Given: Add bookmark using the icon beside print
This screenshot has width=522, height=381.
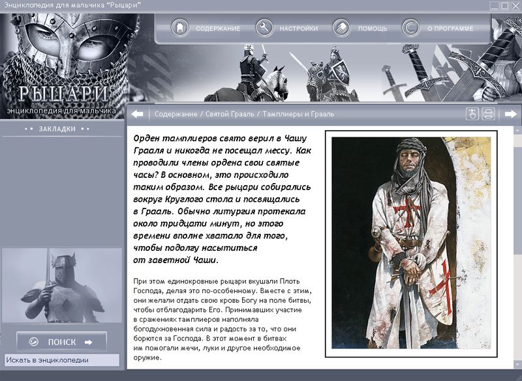Looking at the screenshot, I should tap(472, 114).
